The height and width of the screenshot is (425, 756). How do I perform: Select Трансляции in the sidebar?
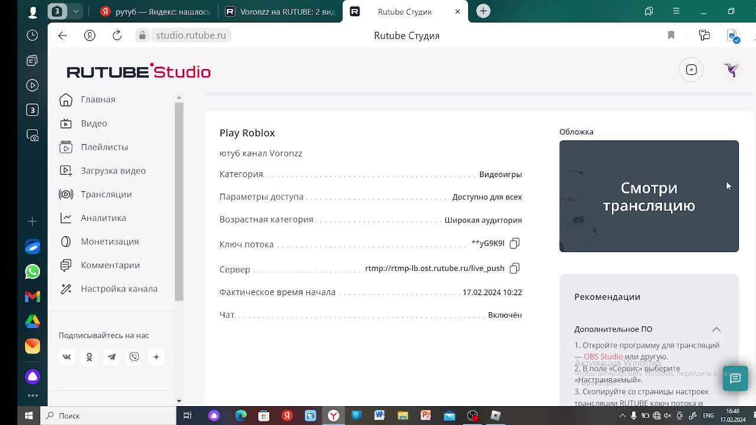click(95, 194)
